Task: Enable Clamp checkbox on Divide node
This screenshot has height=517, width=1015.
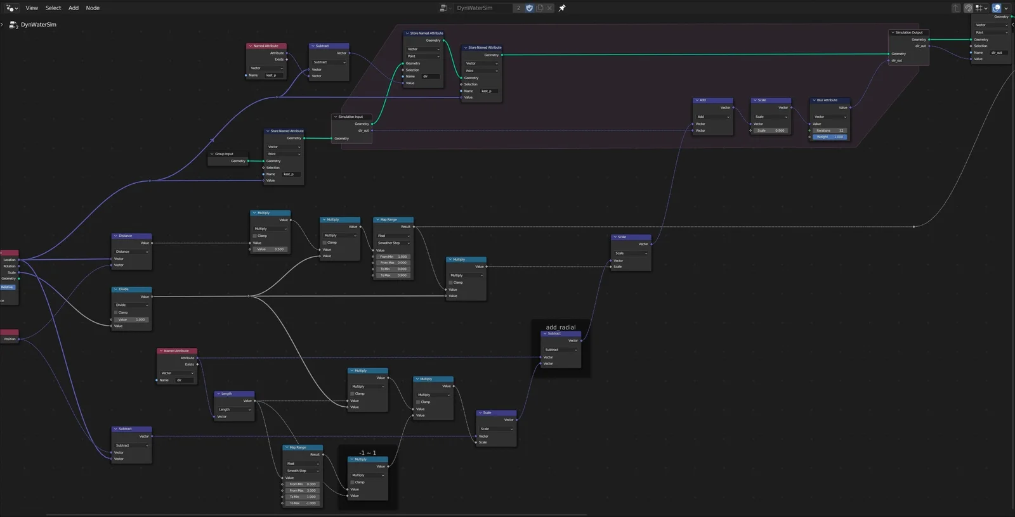Action: 116,312
